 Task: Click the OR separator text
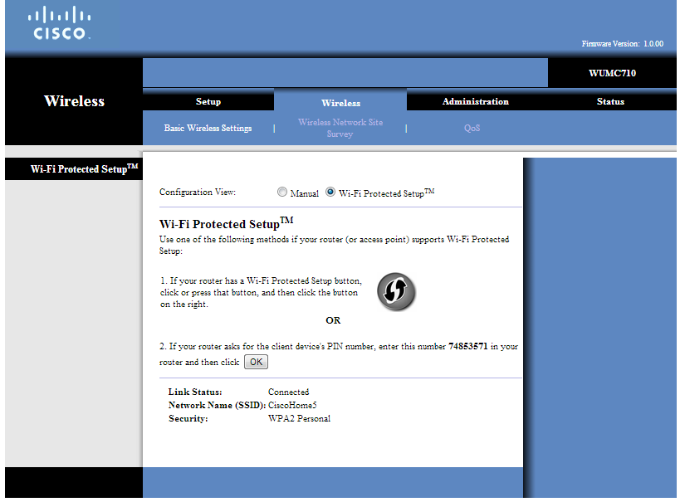(x=333, y=320)
